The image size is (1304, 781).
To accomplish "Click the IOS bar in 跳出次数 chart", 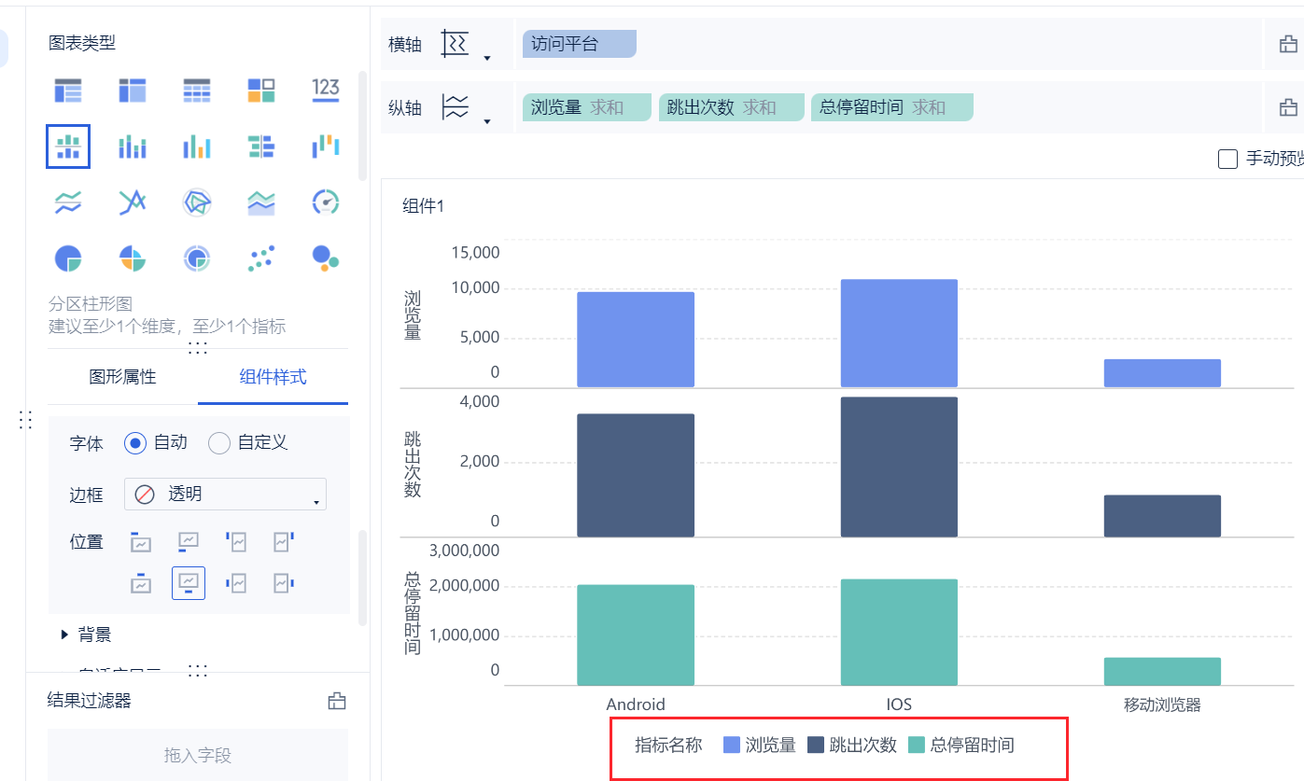I will point(899,467).
